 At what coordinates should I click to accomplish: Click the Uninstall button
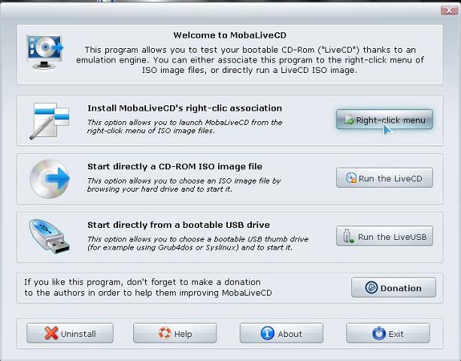pos(70,333)
